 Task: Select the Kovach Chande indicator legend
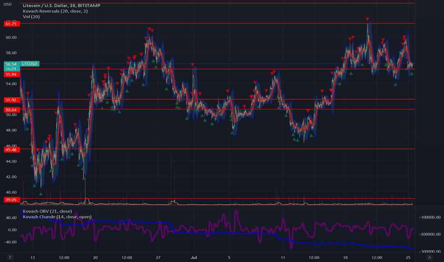click(57, 217)
